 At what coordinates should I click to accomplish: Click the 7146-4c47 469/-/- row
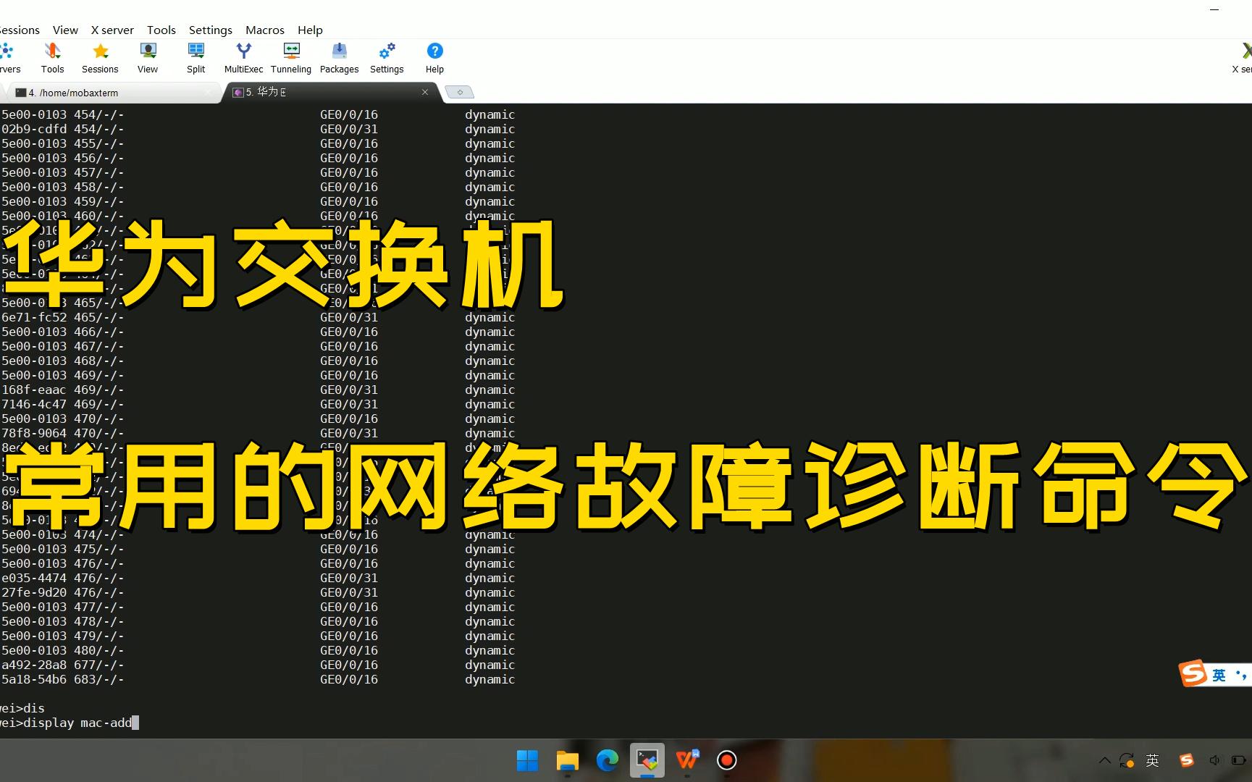coord(259,404)
